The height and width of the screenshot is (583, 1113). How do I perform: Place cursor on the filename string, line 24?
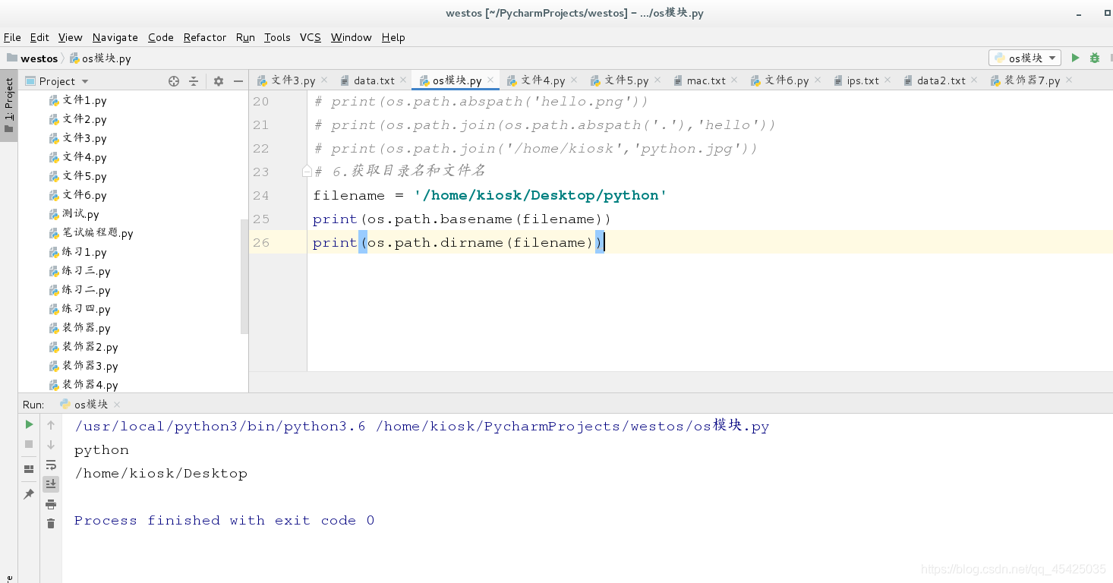541,195
